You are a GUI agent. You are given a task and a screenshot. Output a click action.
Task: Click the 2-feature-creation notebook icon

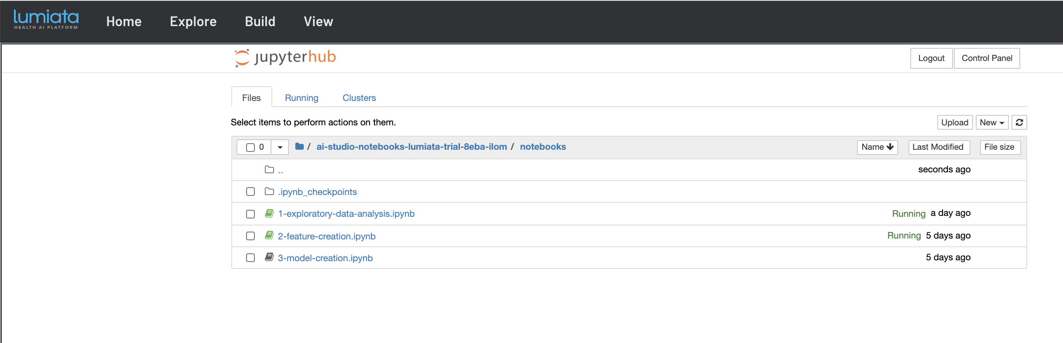click(269, 235)
